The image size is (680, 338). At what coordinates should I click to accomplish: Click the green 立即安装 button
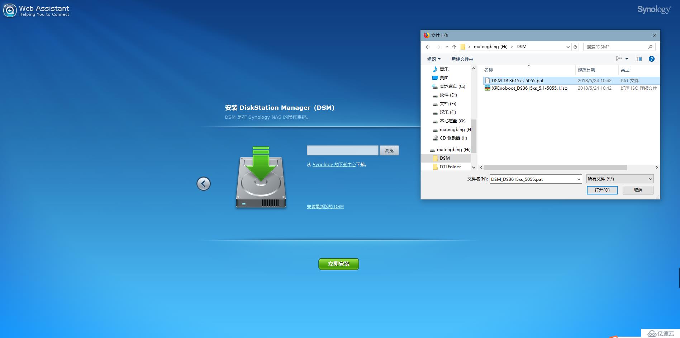339,264
